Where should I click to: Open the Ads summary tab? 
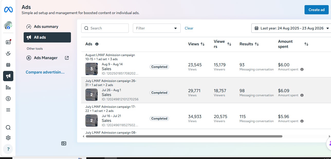click(x=47, y=27)
